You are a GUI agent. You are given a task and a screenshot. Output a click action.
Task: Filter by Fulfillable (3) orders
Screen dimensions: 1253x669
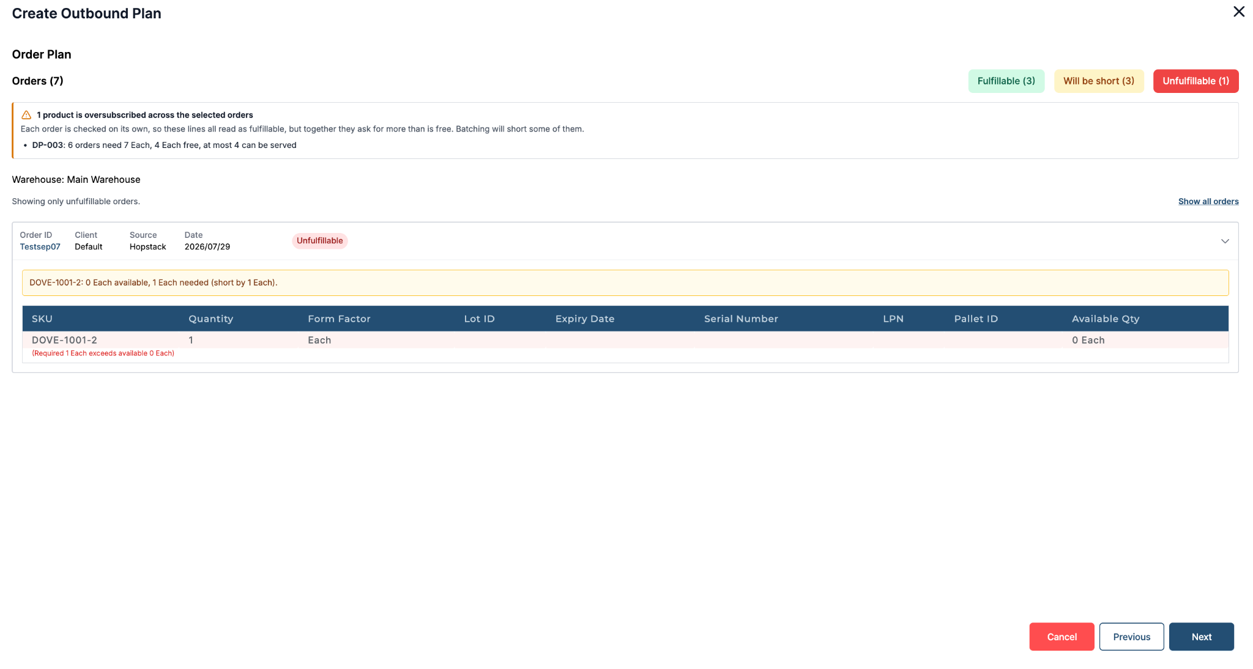coord(1006,81)
